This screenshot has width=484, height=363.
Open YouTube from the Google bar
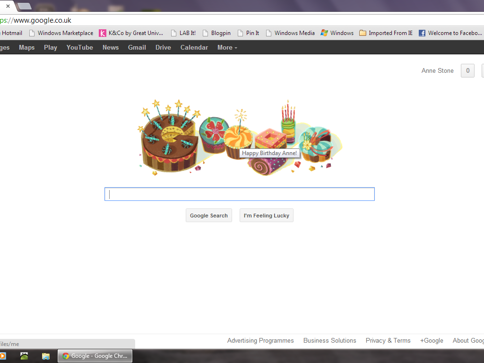click(79, 48)
